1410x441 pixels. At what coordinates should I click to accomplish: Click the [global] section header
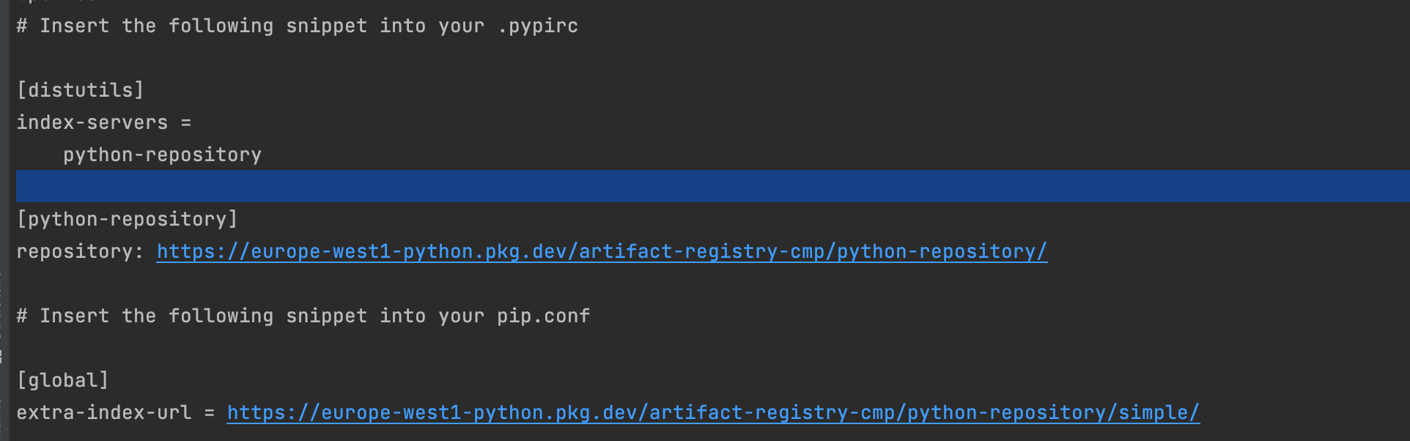pyautogui.click(x=62, y=380)
